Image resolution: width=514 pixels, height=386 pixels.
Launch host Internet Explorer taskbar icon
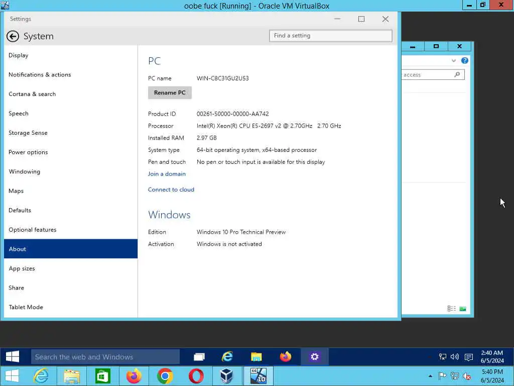[41, 376]
